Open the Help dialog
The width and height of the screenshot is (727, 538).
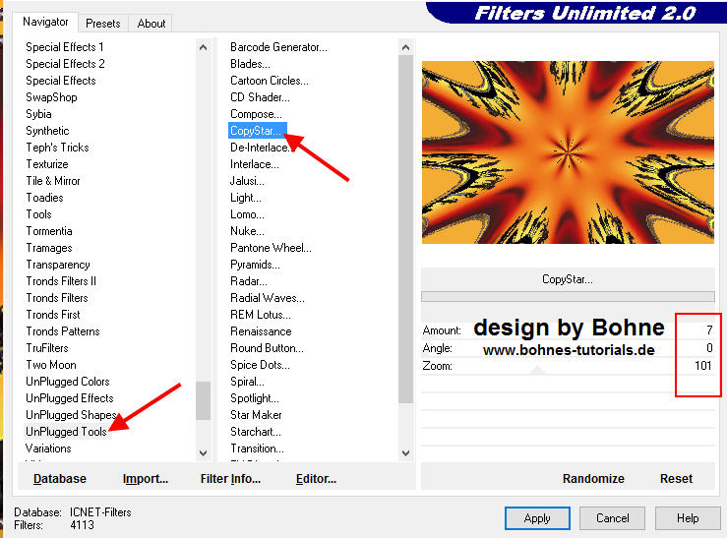tap(687, 518)
